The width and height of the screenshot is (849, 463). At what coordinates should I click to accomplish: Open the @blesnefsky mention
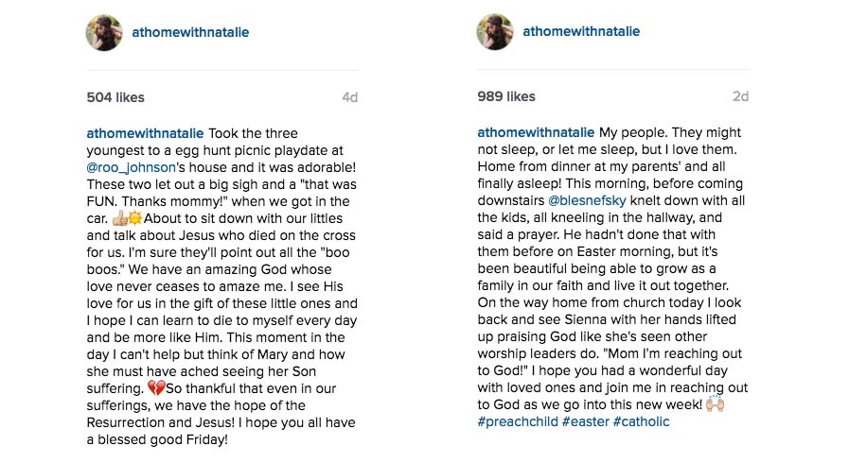587,200
